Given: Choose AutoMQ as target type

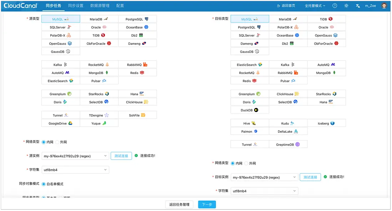Looking at the screenshot, I should tap(327, 64).
